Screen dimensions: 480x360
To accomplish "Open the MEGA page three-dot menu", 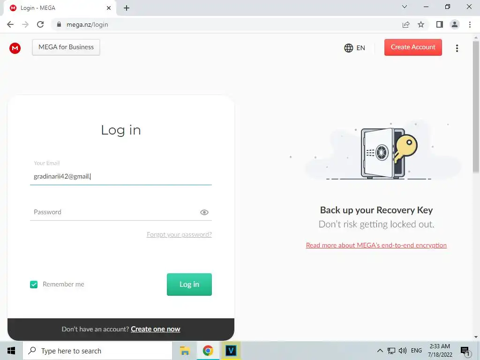I will (457, 48).
